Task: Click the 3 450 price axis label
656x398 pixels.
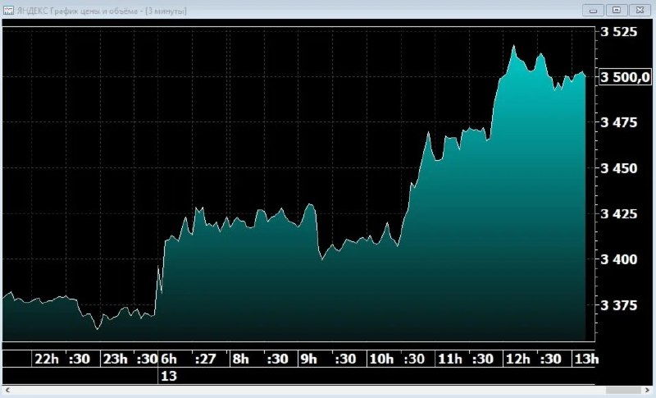Action: [619, 168]
